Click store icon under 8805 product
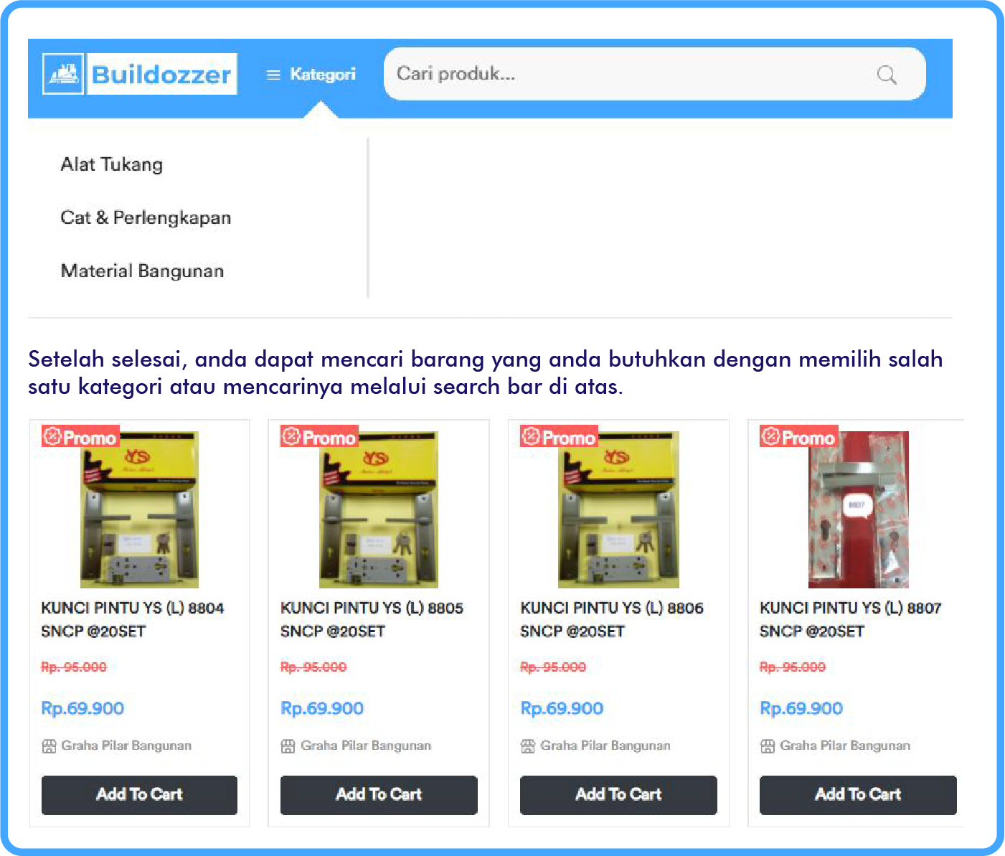 pos(288,746)
